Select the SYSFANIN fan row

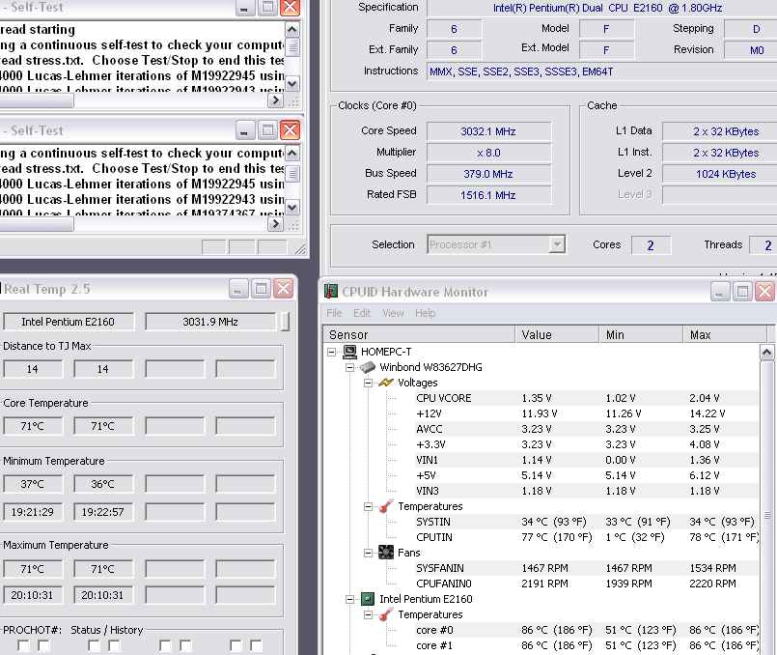(x=587, y=568)
